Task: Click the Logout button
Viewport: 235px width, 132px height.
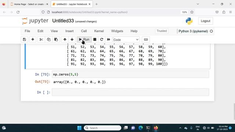Action: [206, 21]
